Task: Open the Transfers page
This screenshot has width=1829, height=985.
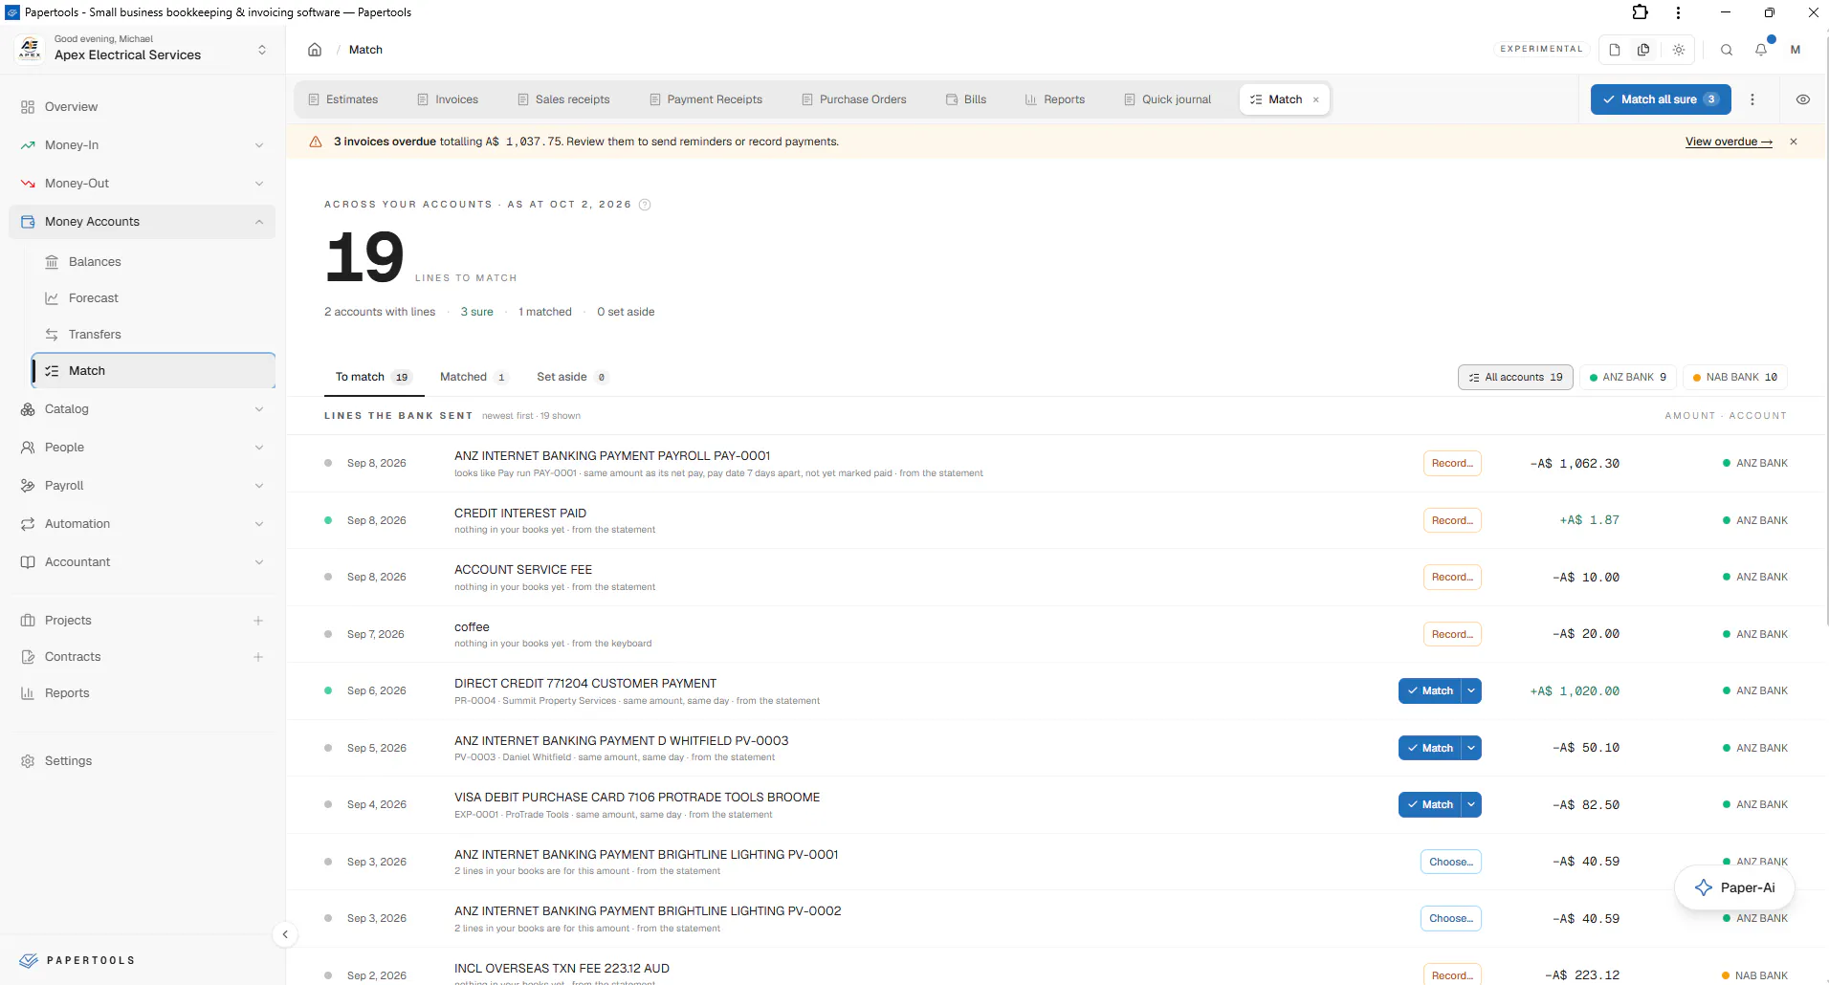Action: click(x=154, y=335)
